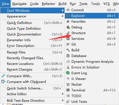Click the Git branch icon

click(x=68, y=44)
